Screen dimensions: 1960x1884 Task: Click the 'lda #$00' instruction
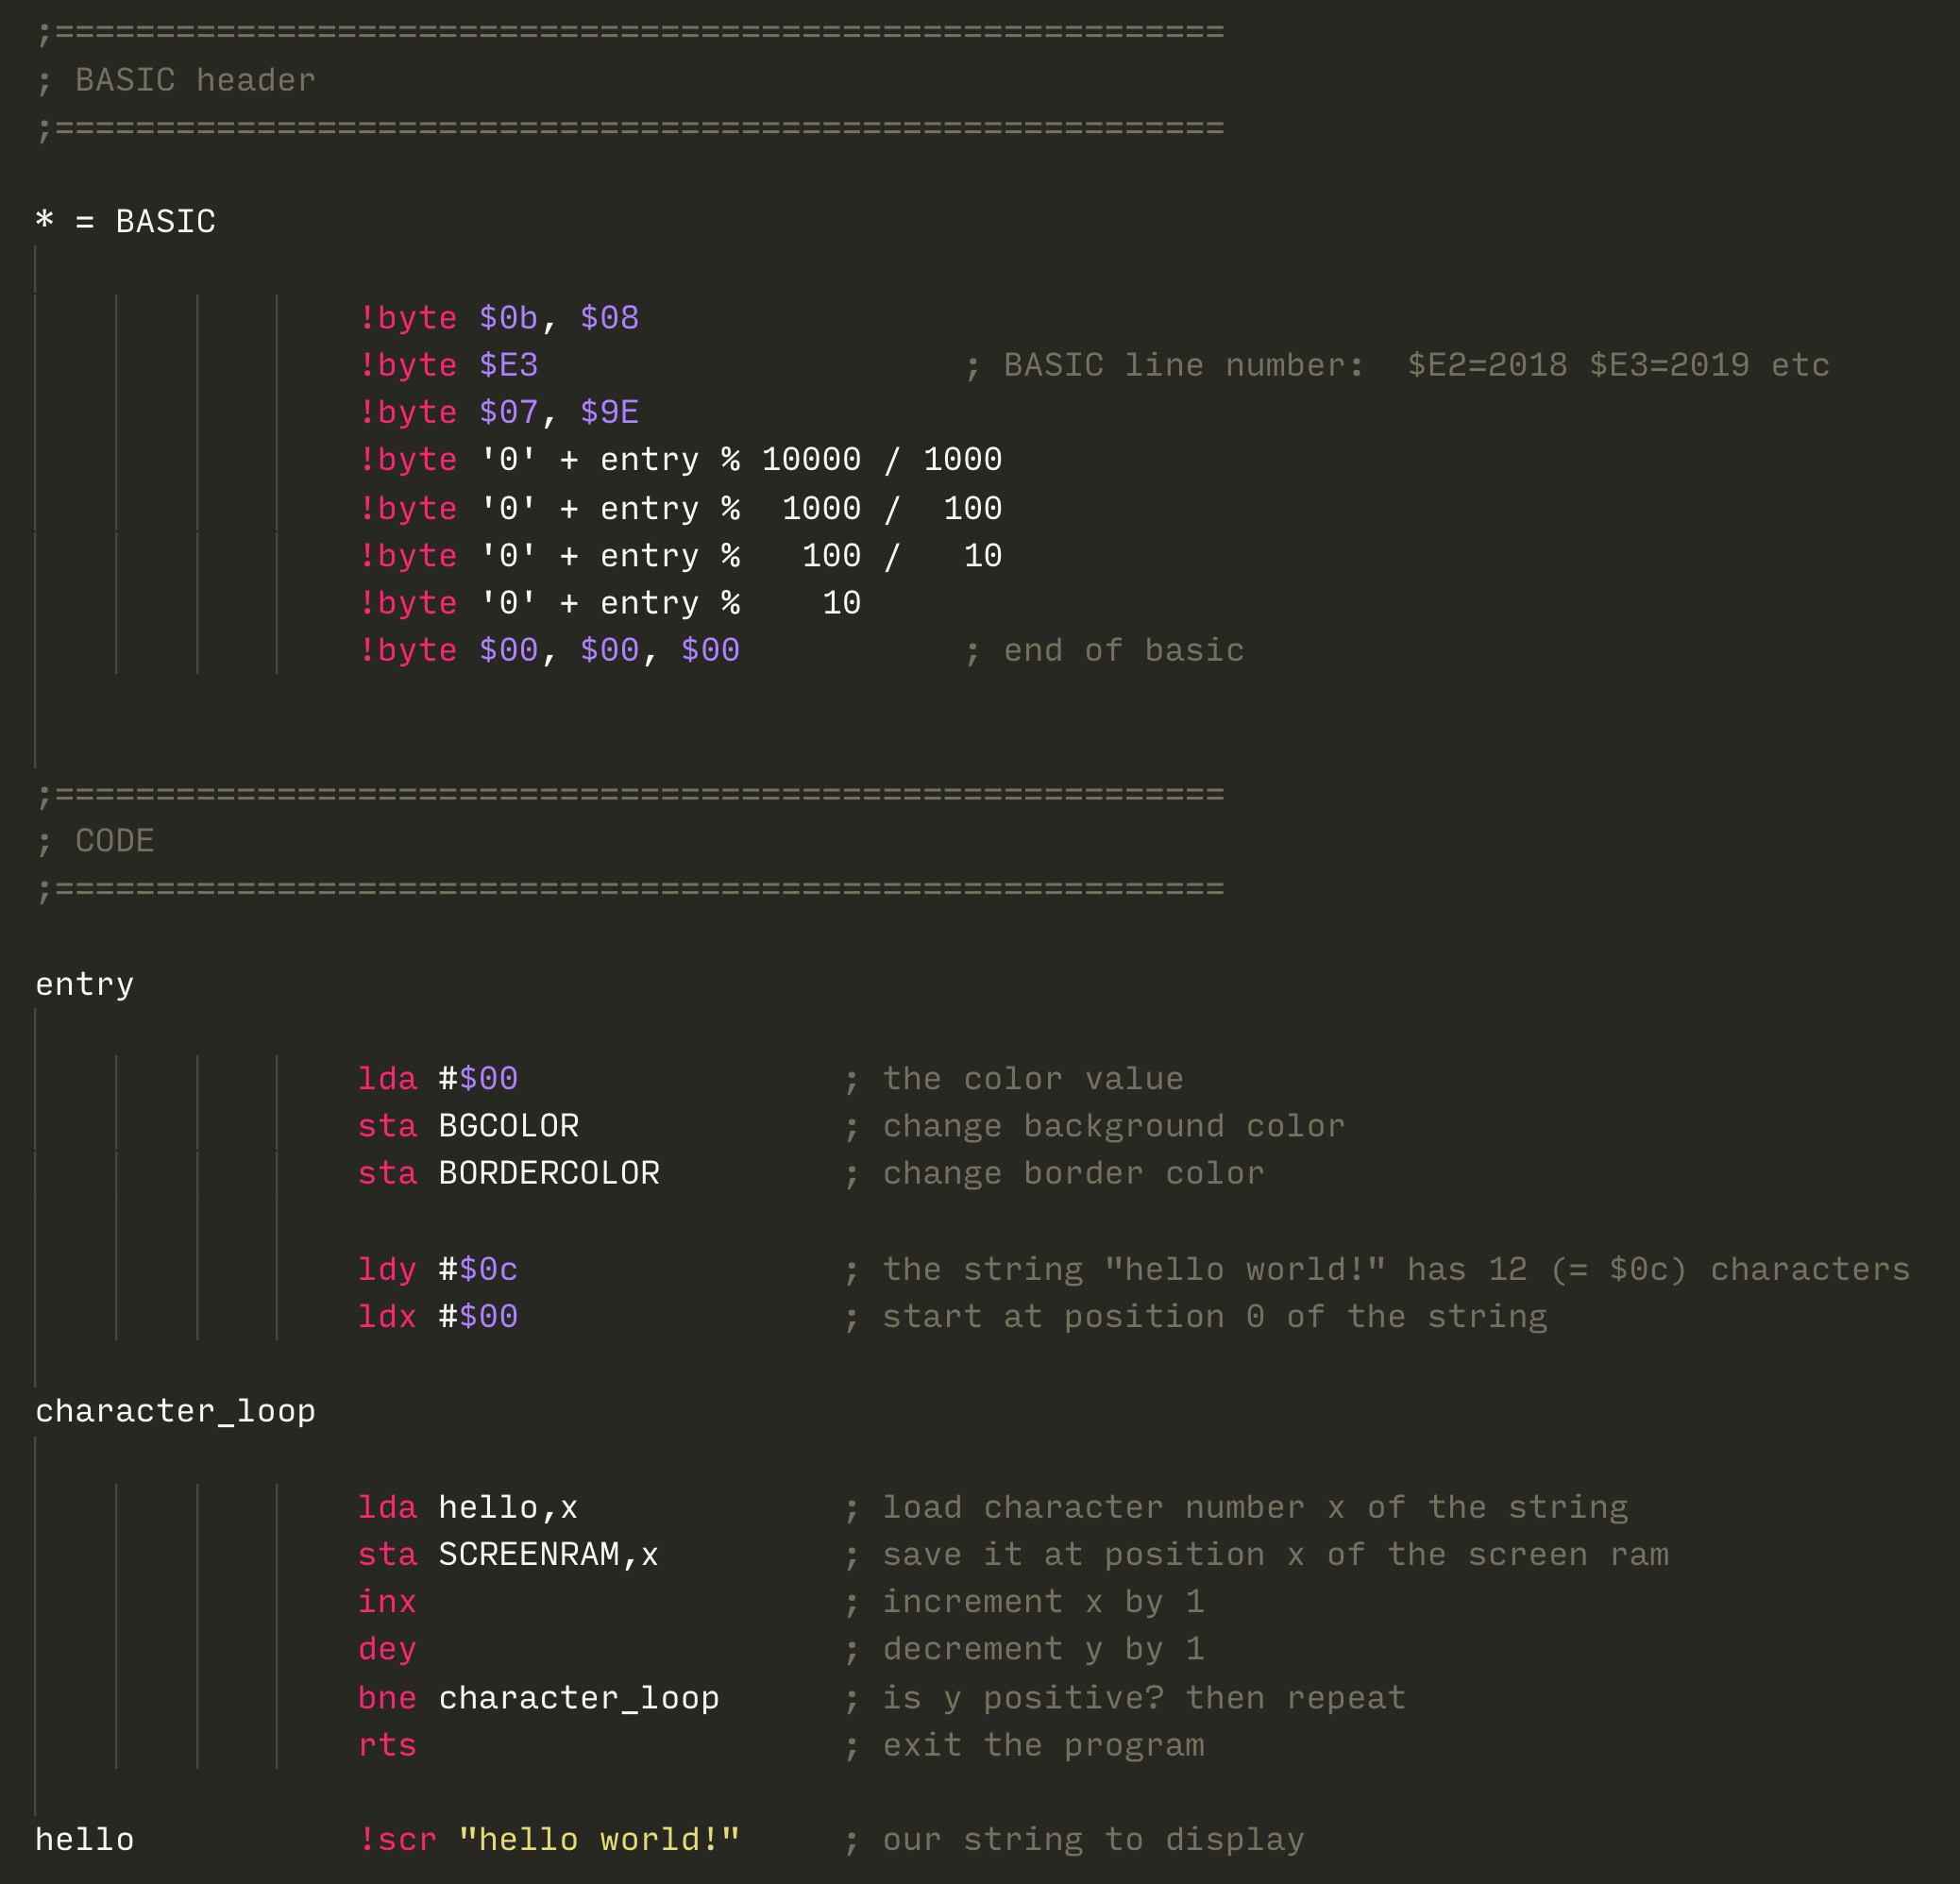[438, 1078]
